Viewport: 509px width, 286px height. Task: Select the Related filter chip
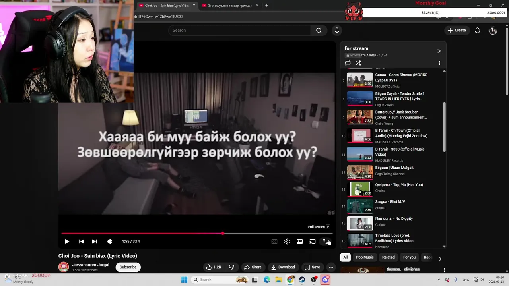click(x=389, y=257)
